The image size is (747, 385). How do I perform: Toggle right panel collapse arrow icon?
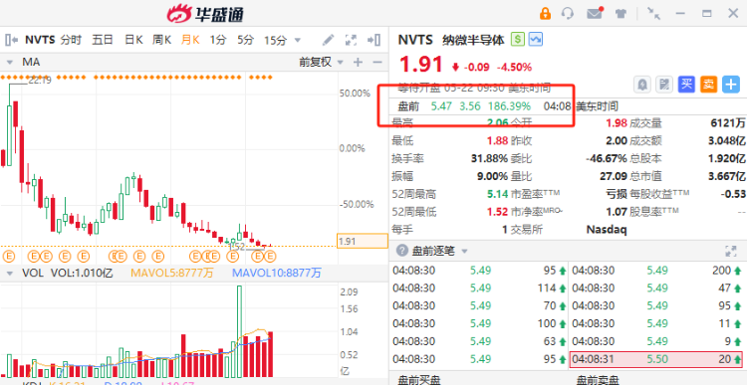373,40
